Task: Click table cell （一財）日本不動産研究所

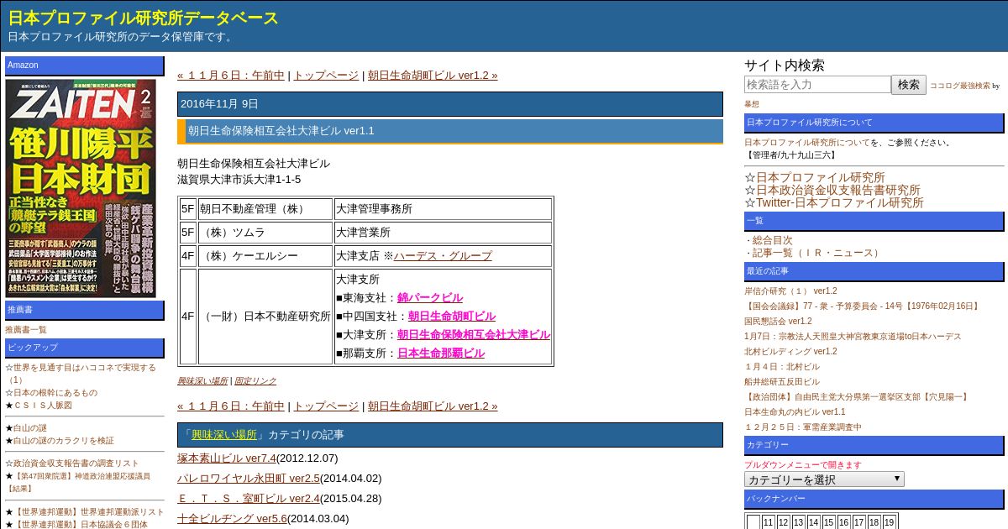Action: (265, 316)
